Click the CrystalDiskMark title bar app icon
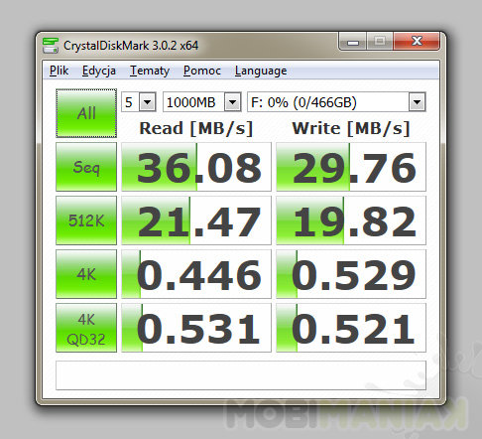Image resolution: width=482 pixels, height=439 pixels. pos(51,46)
